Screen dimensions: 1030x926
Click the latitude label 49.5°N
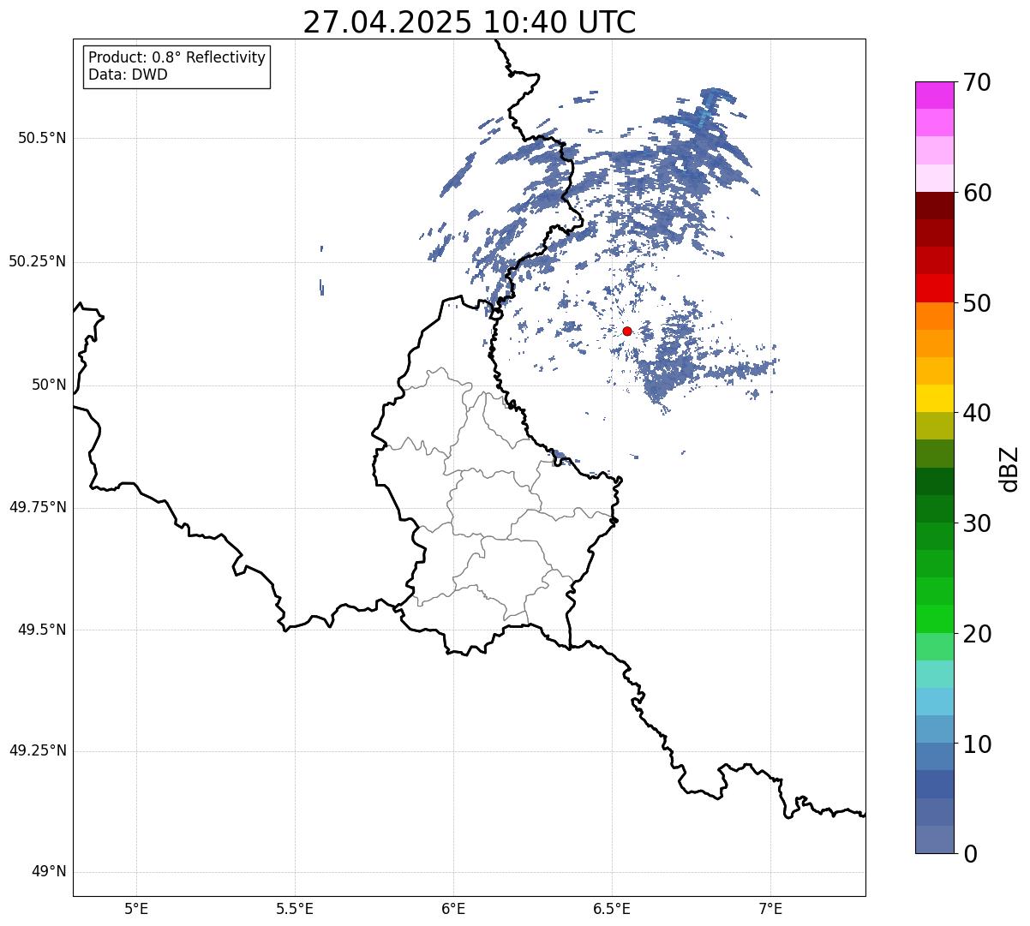coord(42,630)
